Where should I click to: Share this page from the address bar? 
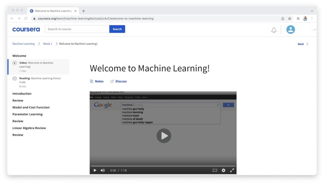283,18
